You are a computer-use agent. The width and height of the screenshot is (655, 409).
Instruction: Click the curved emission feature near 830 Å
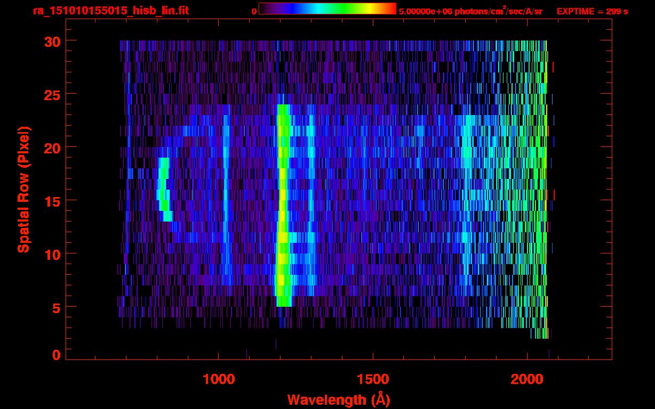point(164,189)
